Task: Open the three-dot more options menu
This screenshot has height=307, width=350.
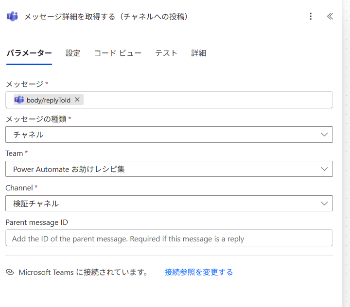Action: pos(311,17)
